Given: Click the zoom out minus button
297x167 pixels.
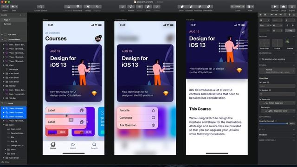Looking at the screenshot, I should (232, 6).
